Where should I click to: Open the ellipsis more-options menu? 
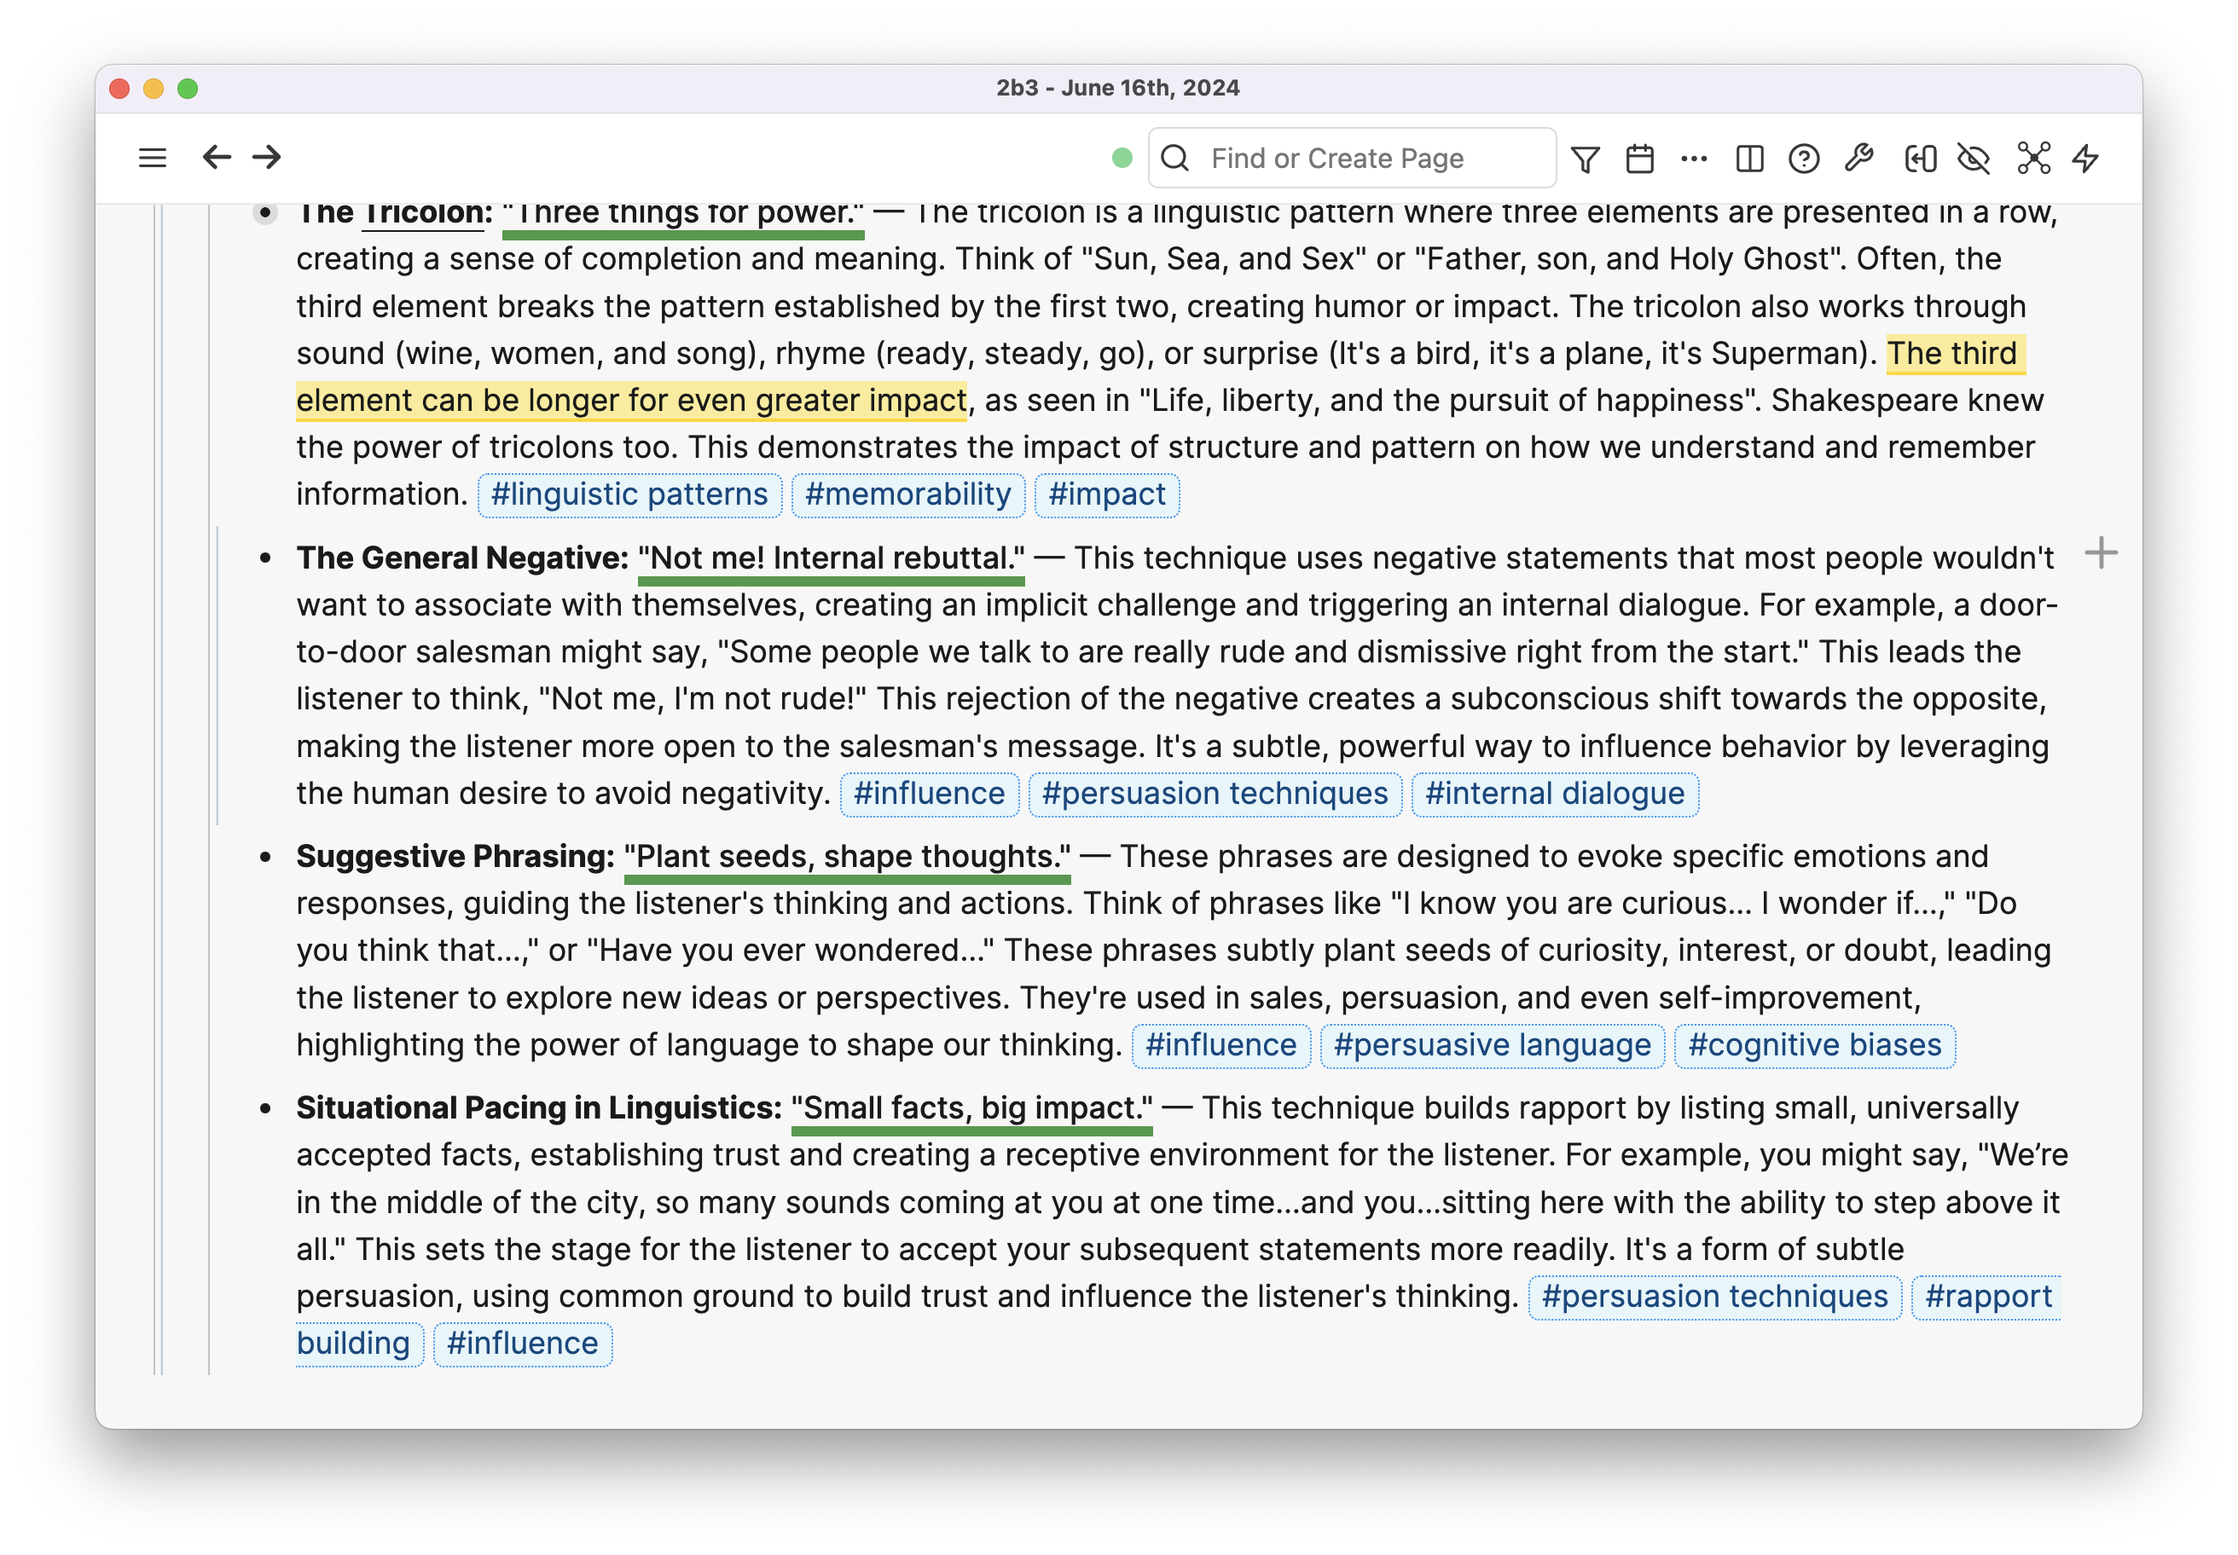point(1694,157)
